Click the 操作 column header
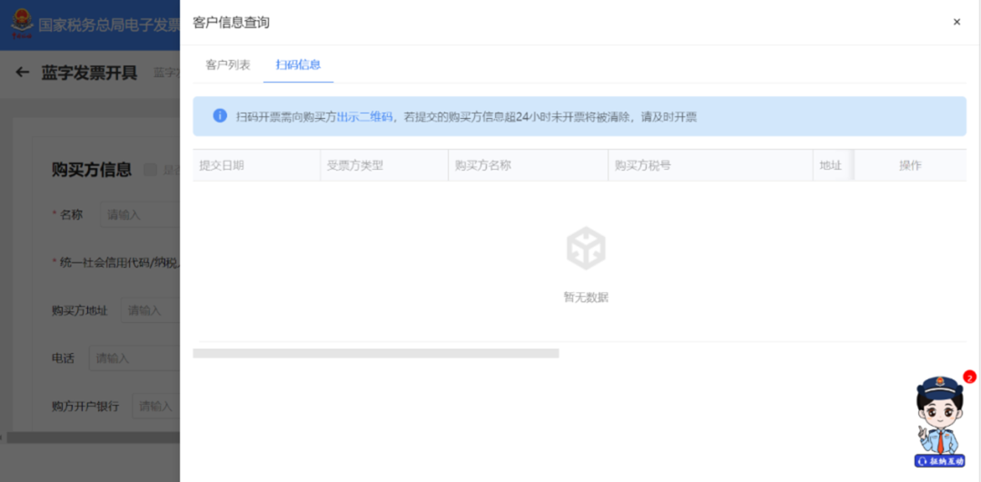Screen dimensions: 981x482 click(x=910, y=165)
